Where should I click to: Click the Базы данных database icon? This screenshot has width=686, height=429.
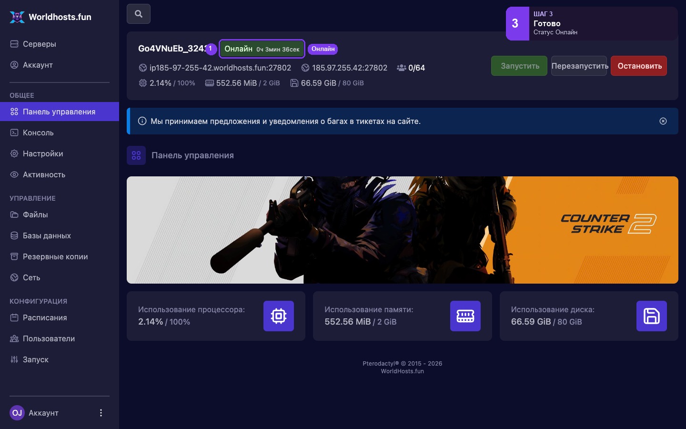14,235
